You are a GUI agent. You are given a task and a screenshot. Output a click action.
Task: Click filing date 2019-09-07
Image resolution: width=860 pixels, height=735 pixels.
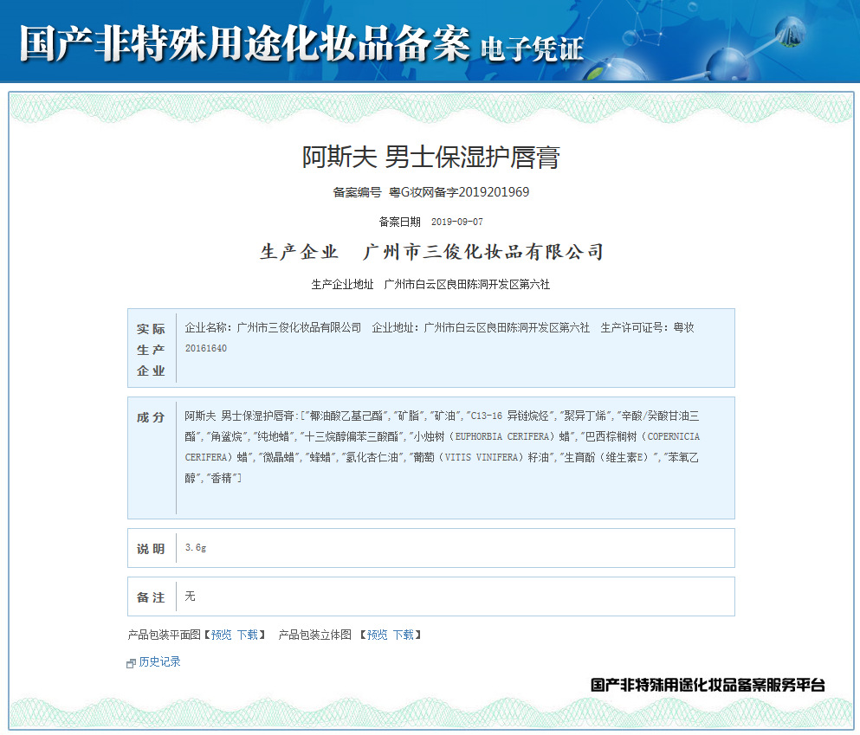[x=457, y=222]
